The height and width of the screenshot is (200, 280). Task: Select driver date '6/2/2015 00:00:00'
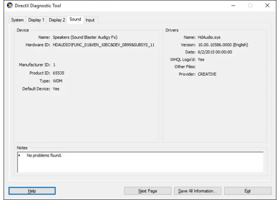point(215,52)
